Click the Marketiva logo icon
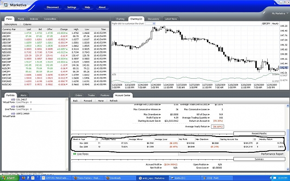Screen dimensions: 290x181 click(x=6, y=5)
